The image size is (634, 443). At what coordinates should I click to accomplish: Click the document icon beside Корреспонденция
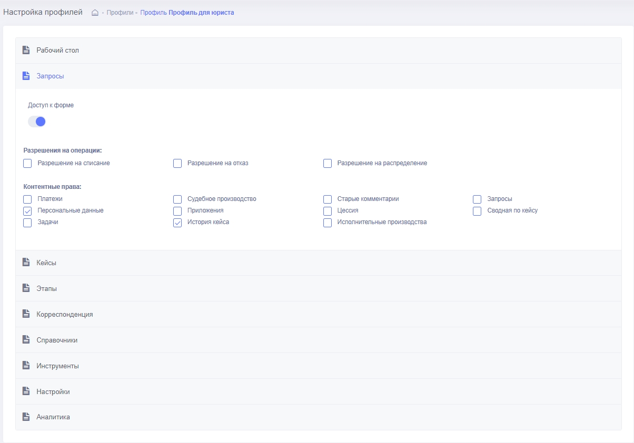(26, 314)
